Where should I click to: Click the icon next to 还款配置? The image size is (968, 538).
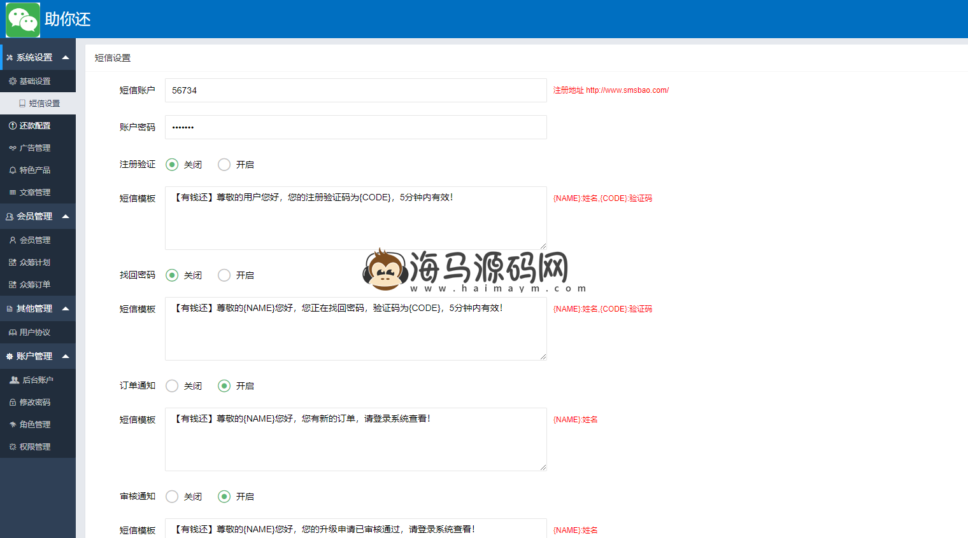point(13,126)
